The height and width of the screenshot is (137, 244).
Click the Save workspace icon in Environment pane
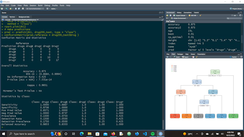(x=170, y=15)
